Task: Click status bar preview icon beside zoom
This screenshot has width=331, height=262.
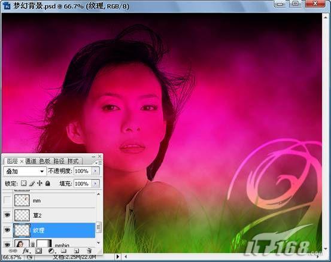Action: (30, 257)
